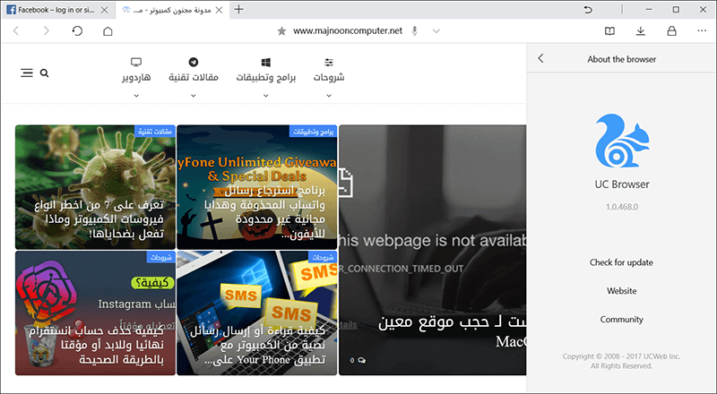Click the UC Browser squirrel logo

click(x=621, y=141)
